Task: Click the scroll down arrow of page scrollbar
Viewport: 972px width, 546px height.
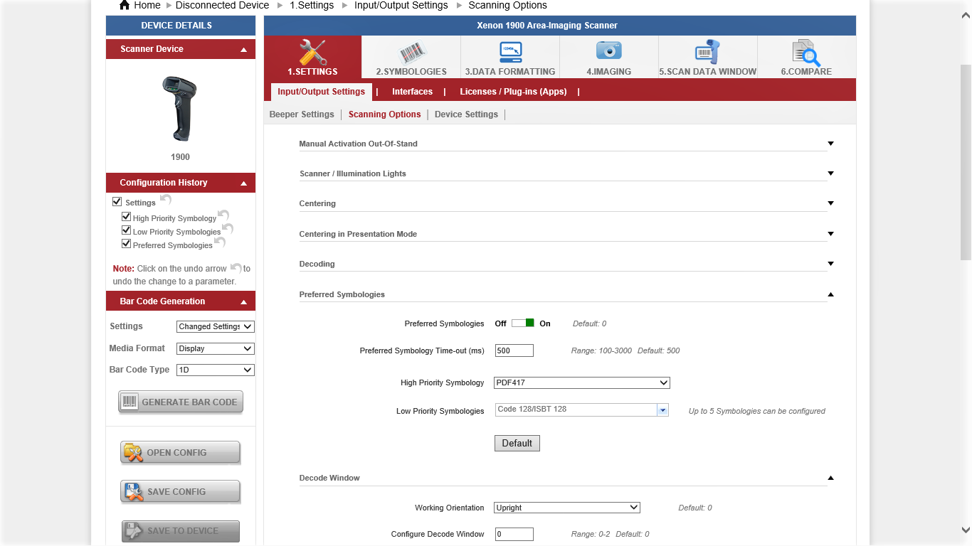Action: pos(966,530)
